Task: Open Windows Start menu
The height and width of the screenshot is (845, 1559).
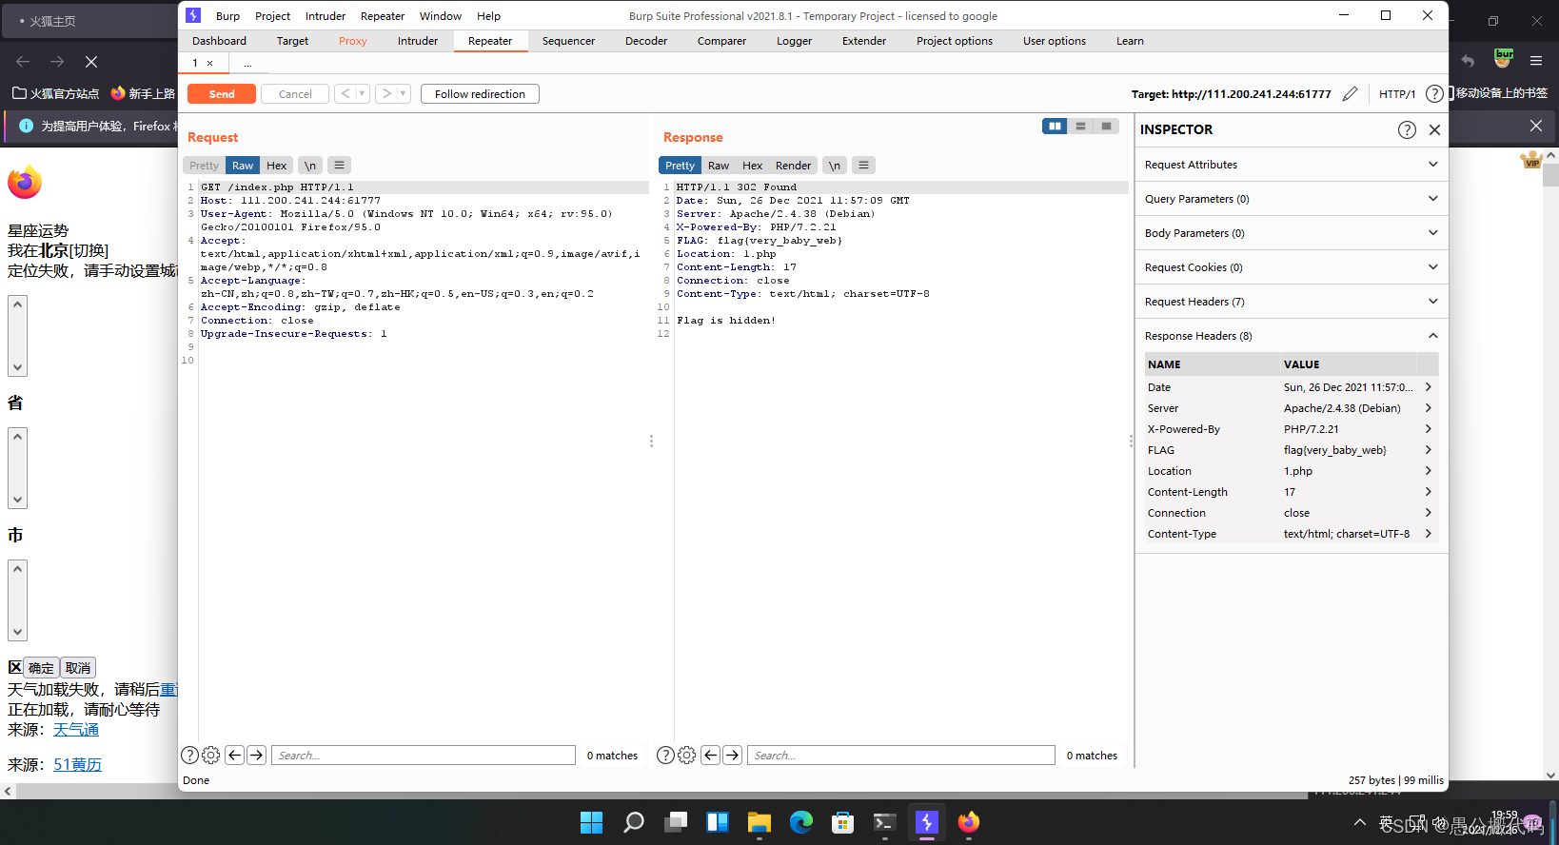Action: pos(591,822)
